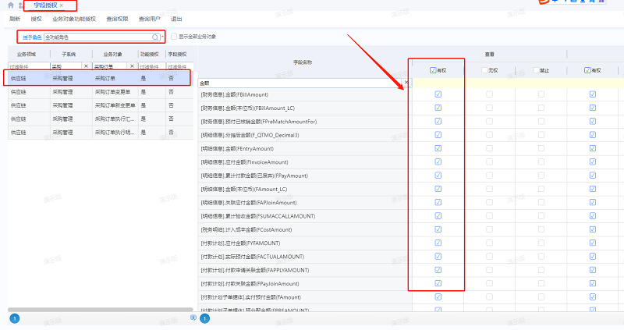This screenshot has width=624, height=330.
Task: Enable 显示全部业务对象 checkbox
Action: point(174,37)
